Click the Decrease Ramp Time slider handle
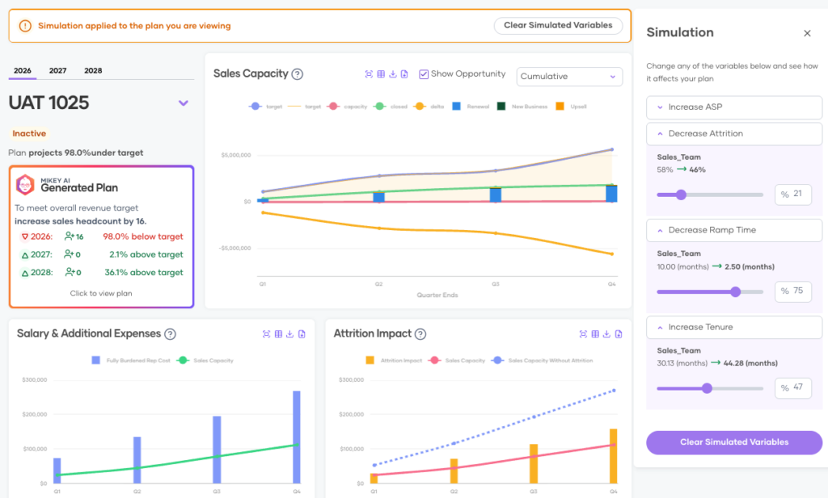Viewport: 828px width, 498px height. click(735, 291)
